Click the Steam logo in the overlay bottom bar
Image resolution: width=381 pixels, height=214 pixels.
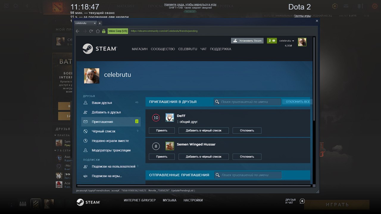88,202
